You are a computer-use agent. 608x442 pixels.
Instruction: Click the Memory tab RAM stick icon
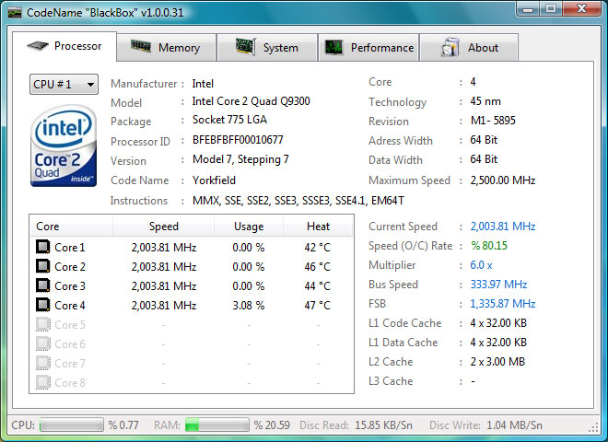click(141, 46)
